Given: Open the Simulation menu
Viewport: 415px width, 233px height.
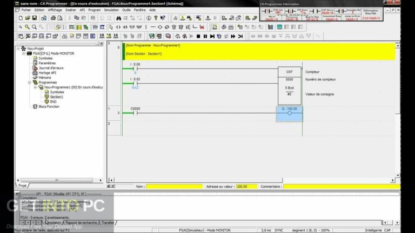Looking at the screenshot, I should click(x=111, y=10).
